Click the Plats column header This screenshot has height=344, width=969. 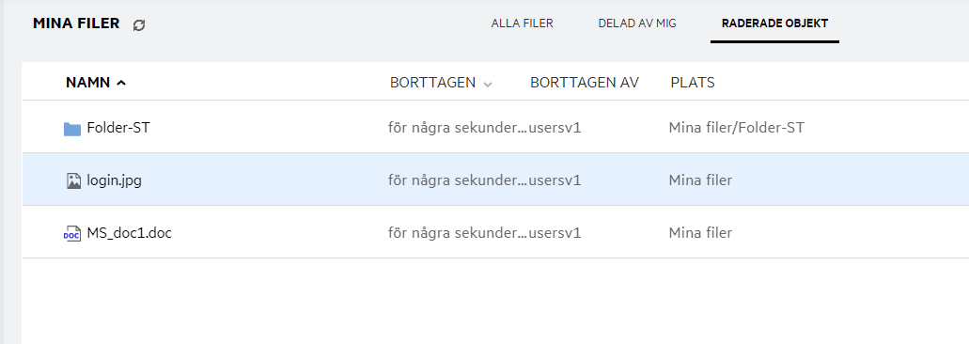(693, 83)
